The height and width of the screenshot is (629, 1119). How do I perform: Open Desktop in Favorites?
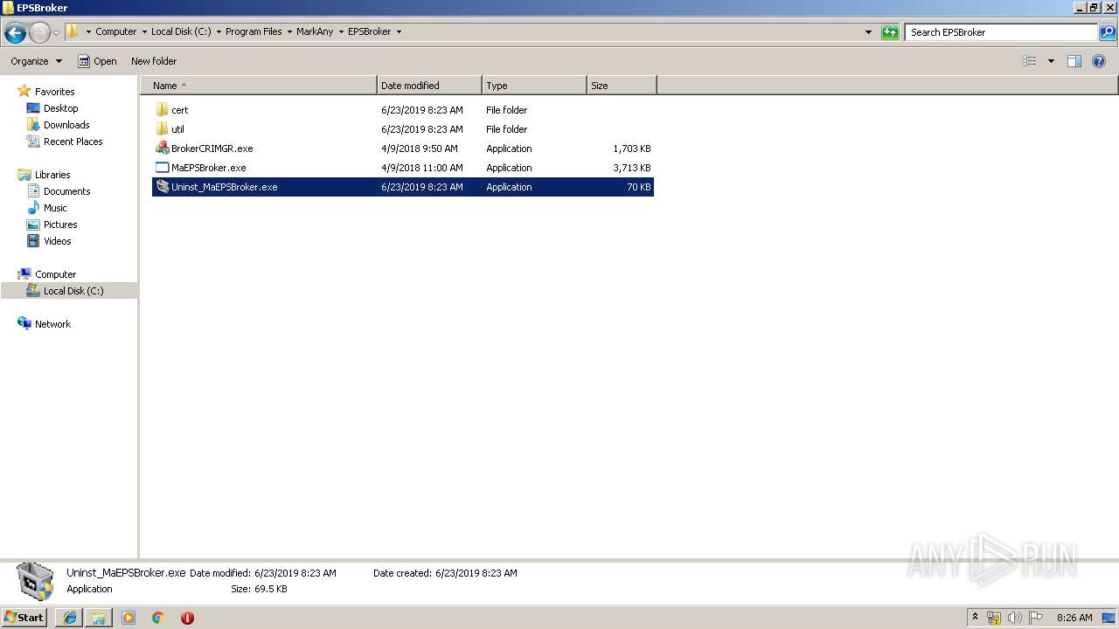60,108
